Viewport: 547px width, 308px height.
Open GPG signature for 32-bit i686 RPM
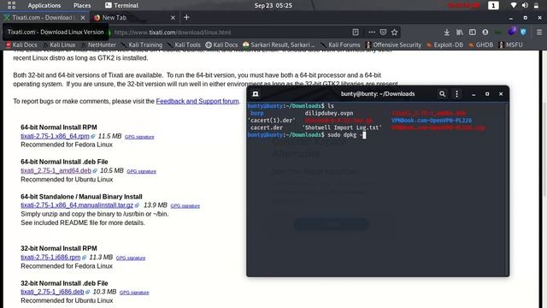[x=131, y=258]
